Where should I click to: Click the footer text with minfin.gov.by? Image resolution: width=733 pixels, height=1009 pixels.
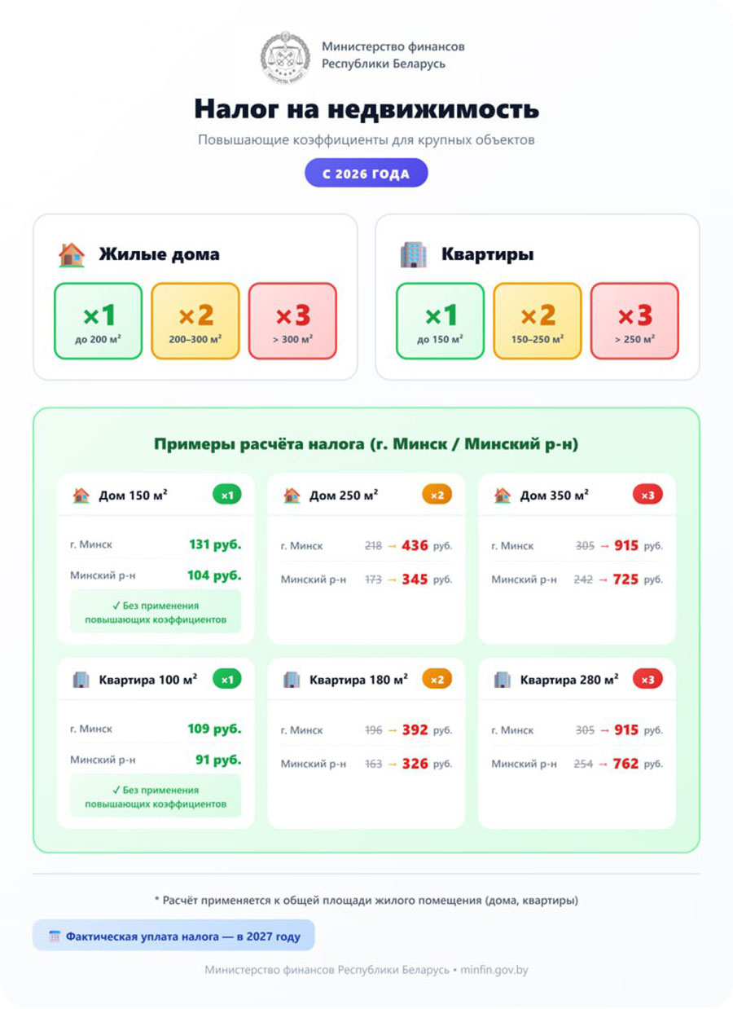point(366,970)
